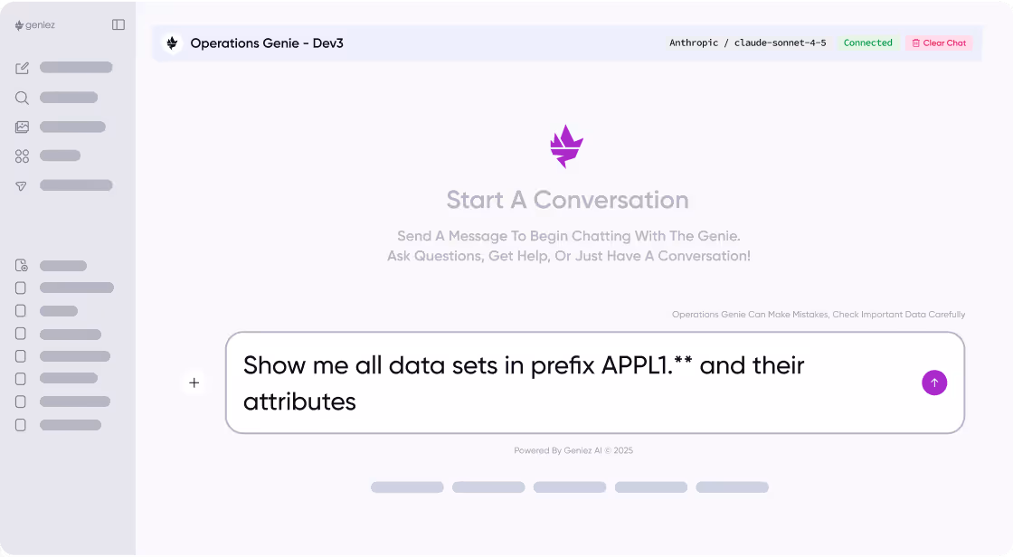The width and height of the screenshot is (1013, 557).
Task: Click the add-document icon above the sidebar list
Action: pos(21,264)
